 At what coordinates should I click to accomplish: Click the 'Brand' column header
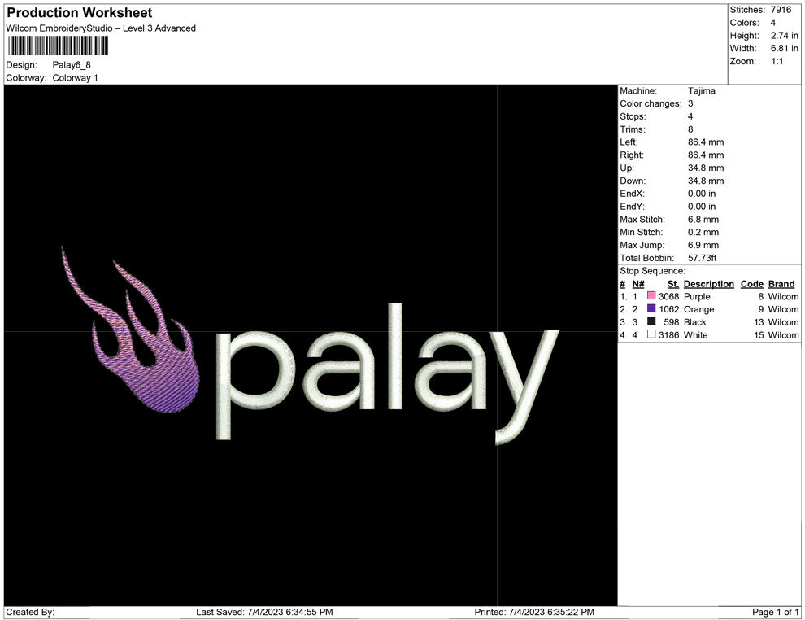tap(781, 283)
